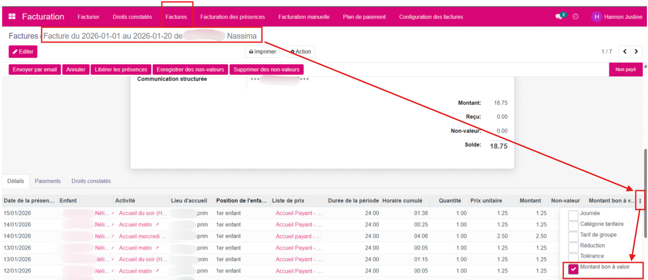This screenshot has height=280, width=648.
Task: Uncheck the Montant bon à valoir column
Action: [573, 269]
